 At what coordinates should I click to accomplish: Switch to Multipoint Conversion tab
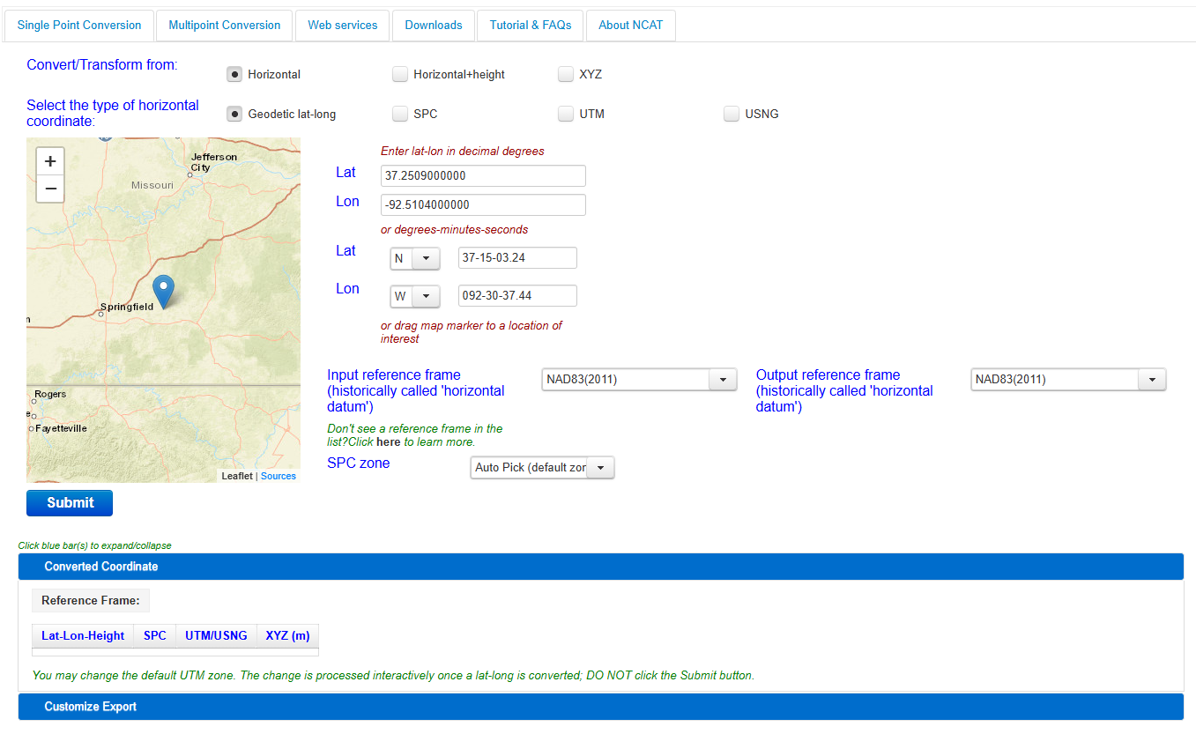point(225,26)
